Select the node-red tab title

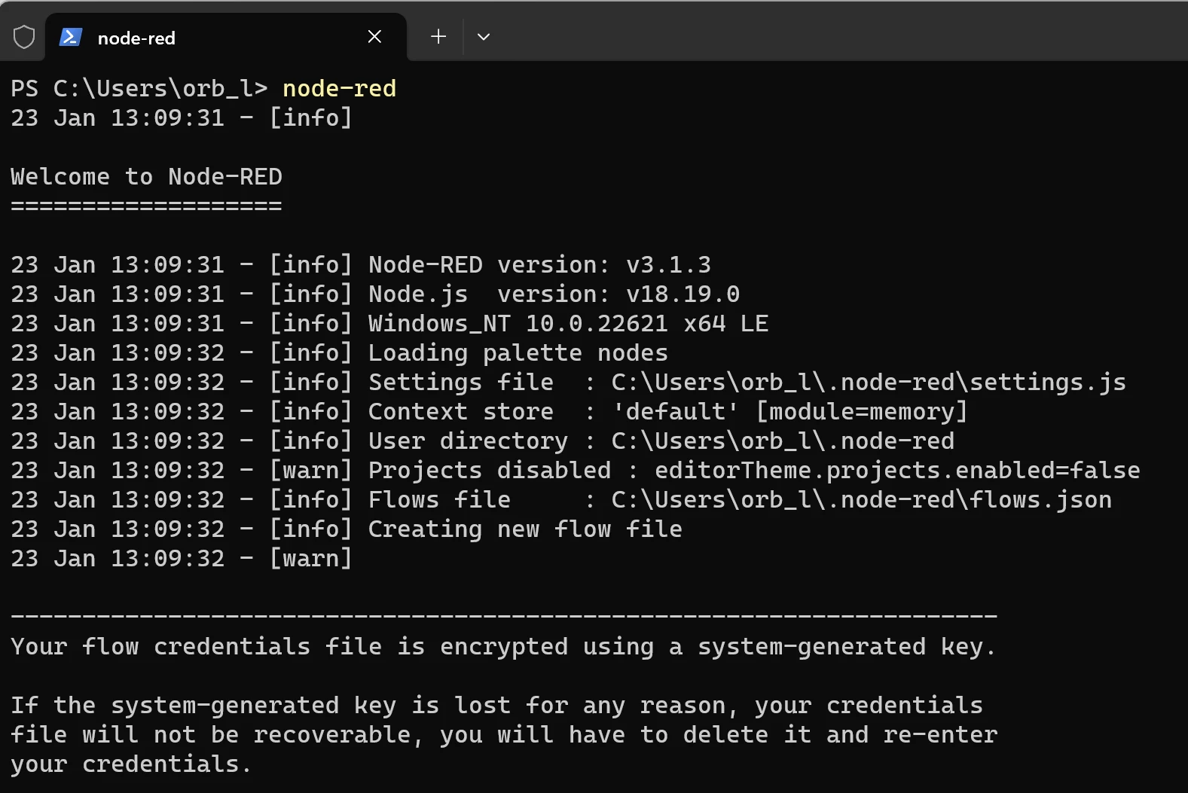tap(136, 38)
